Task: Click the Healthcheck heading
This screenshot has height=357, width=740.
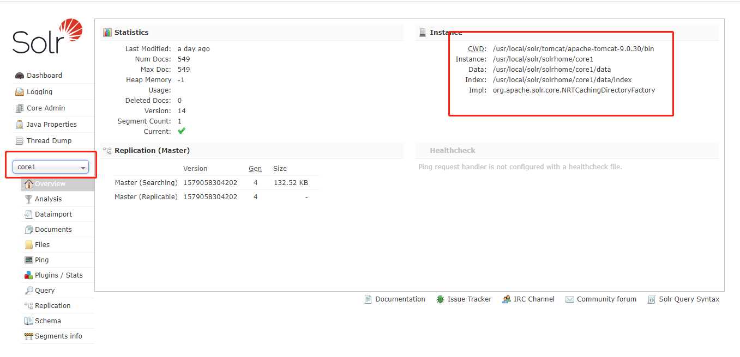Action: pyautogui.click(x=452, y=151)
